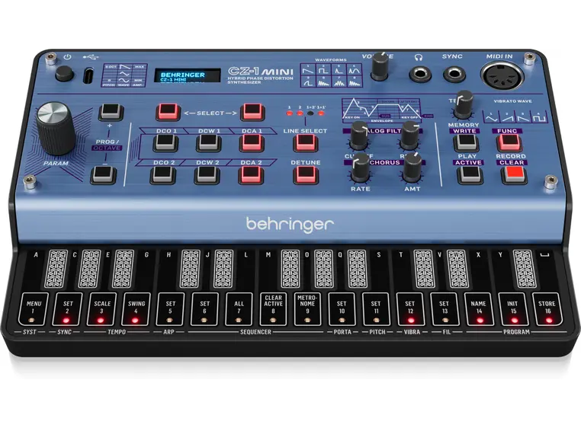581x428 pixels.
Task: Click the chorus RATE knob
Action: [359, 168]
